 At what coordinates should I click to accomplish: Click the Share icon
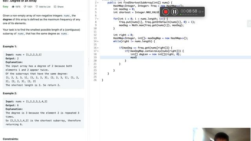click(x=55, y=7)
